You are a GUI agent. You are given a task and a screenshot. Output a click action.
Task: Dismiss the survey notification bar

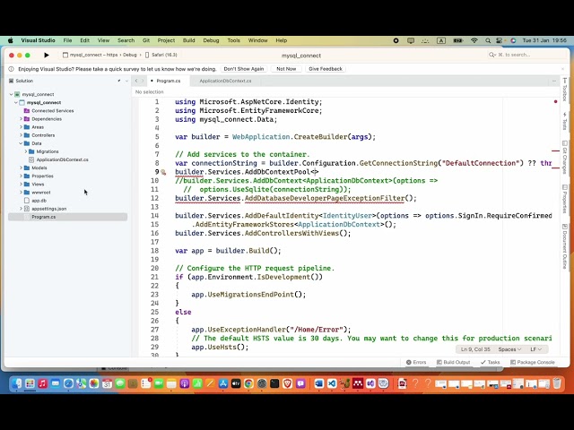[x=562, y=69]
